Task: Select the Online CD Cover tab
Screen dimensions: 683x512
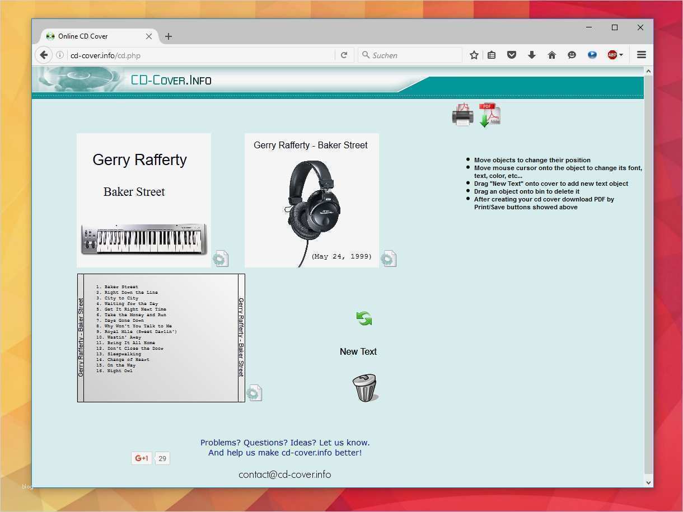Action: coord(99,36)
